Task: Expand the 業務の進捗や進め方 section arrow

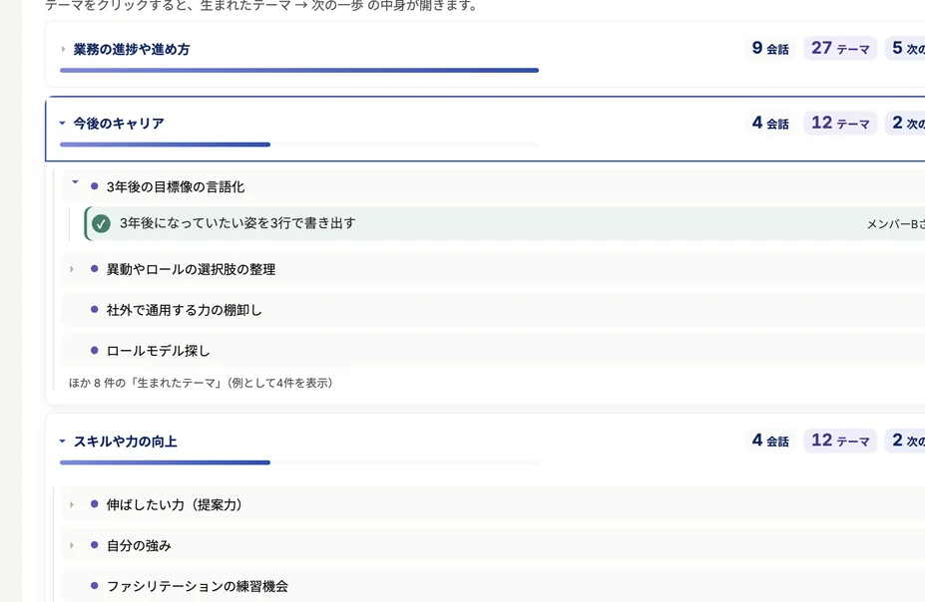Action: click(63, 49)
